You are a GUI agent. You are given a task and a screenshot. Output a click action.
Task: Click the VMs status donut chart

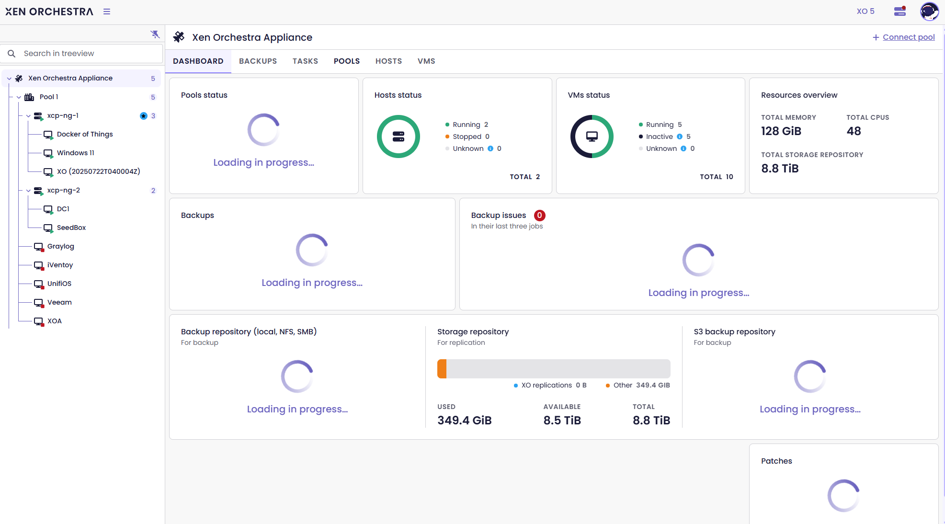click(x=592, y=137)
